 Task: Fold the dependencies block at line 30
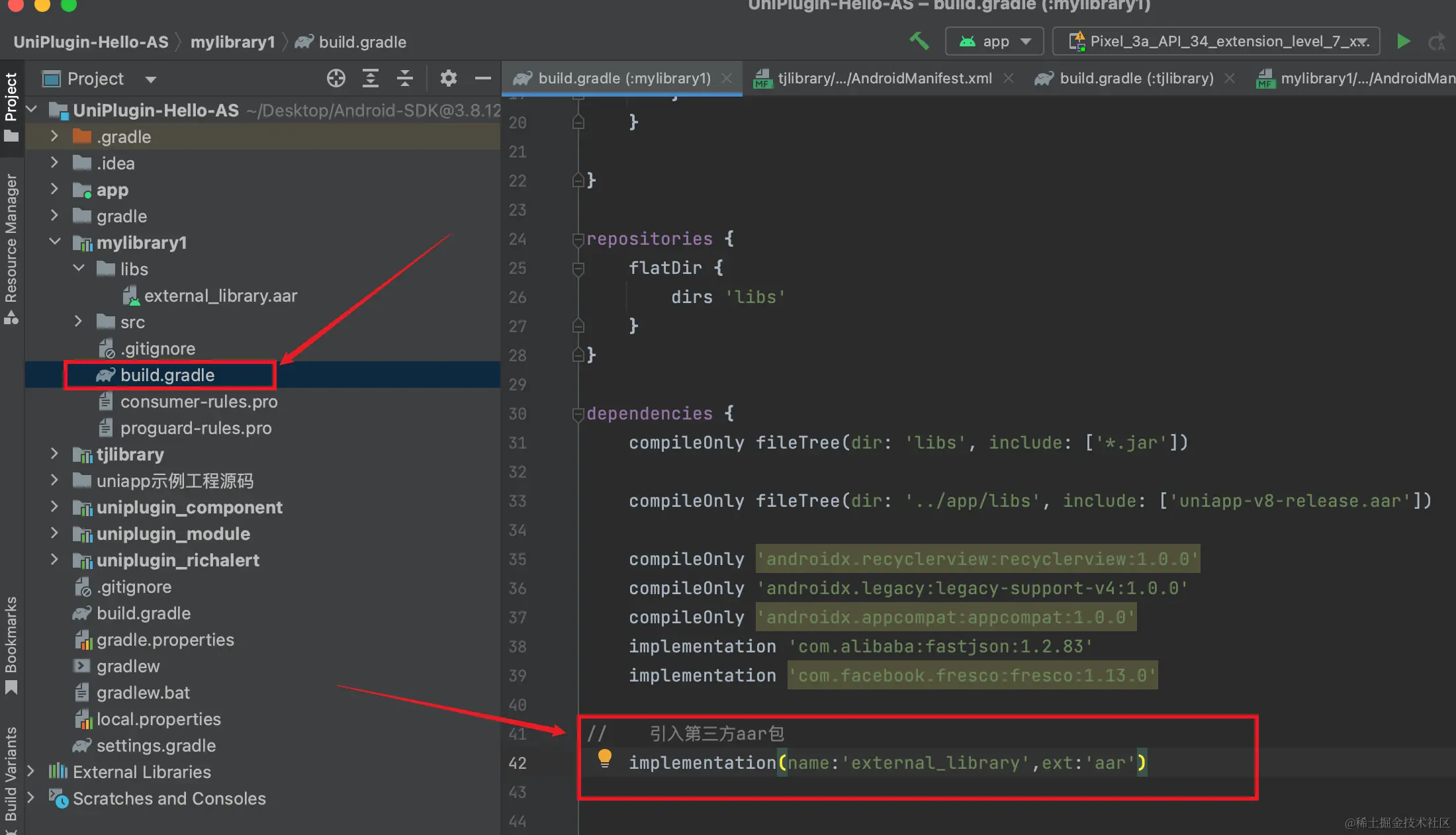click(x=578, y=414)
